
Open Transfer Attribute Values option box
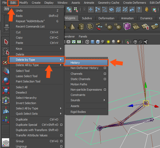point(61,135)
